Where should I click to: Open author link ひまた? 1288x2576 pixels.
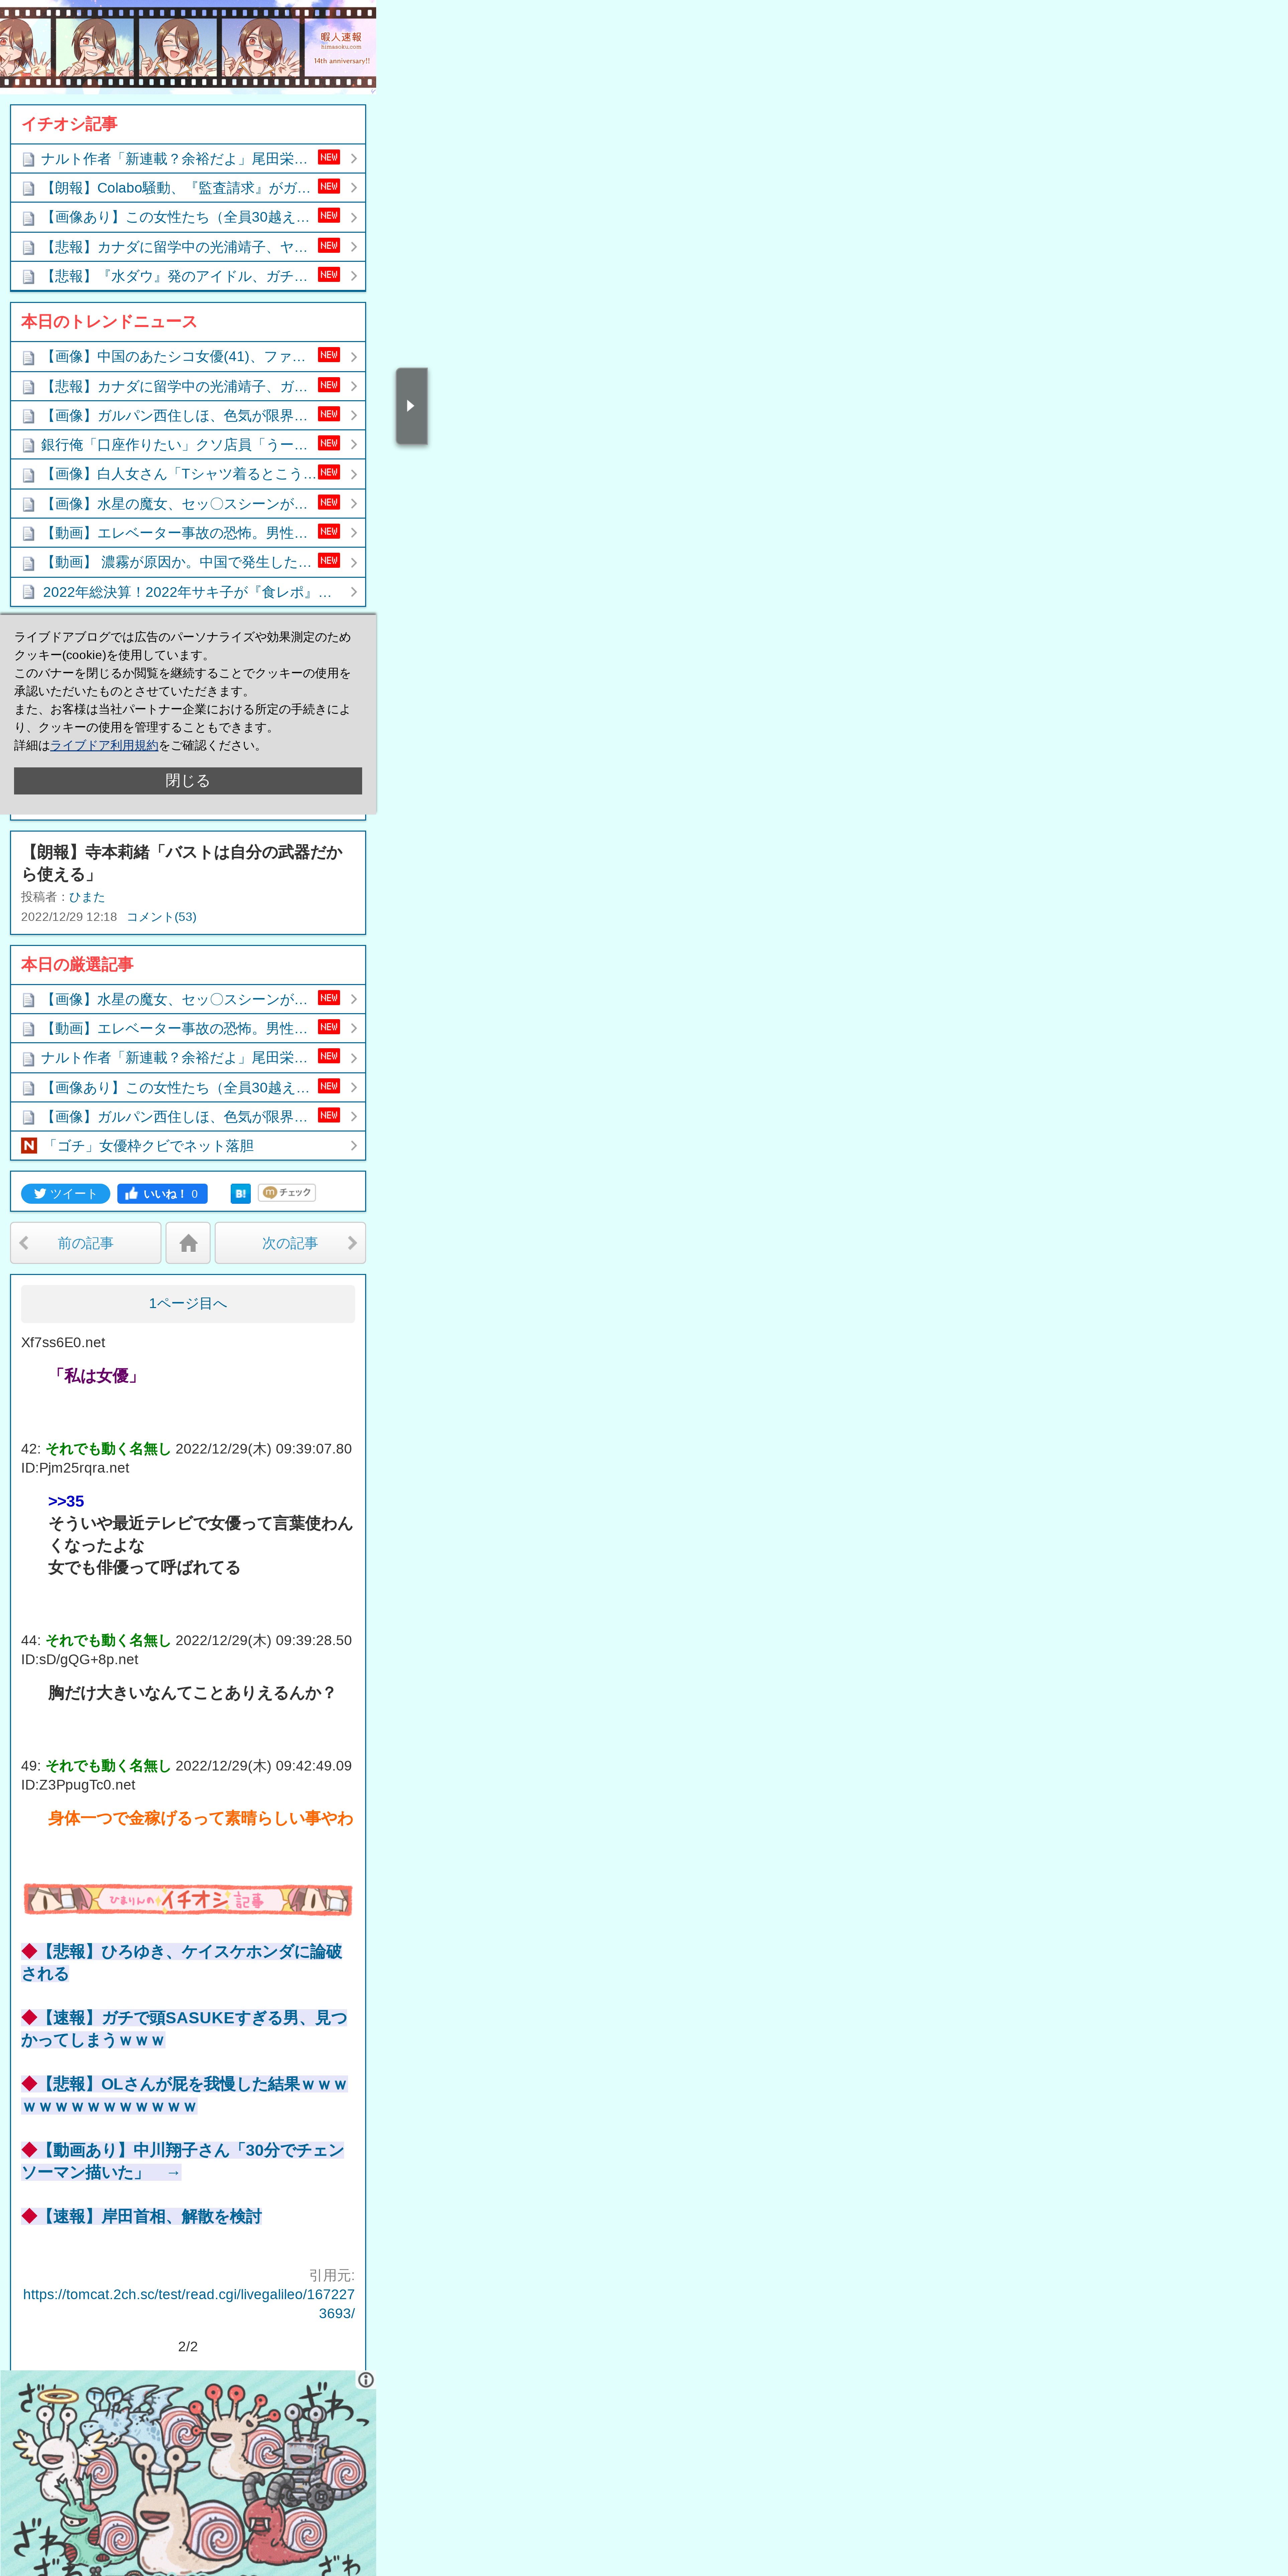point(87,897)
